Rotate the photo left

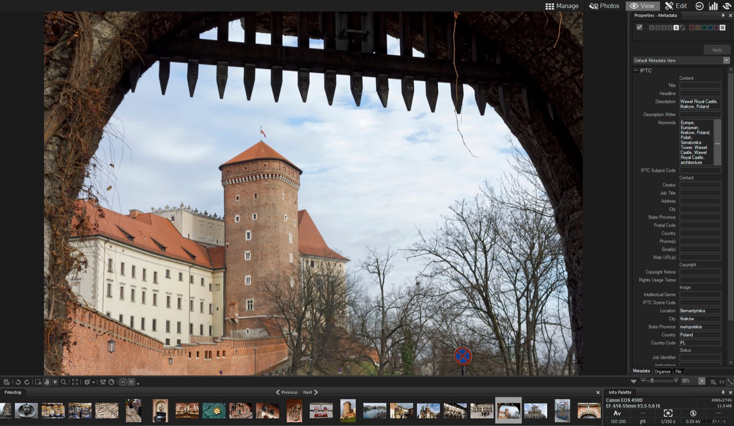pyautogui.click(x=19, y=382)
